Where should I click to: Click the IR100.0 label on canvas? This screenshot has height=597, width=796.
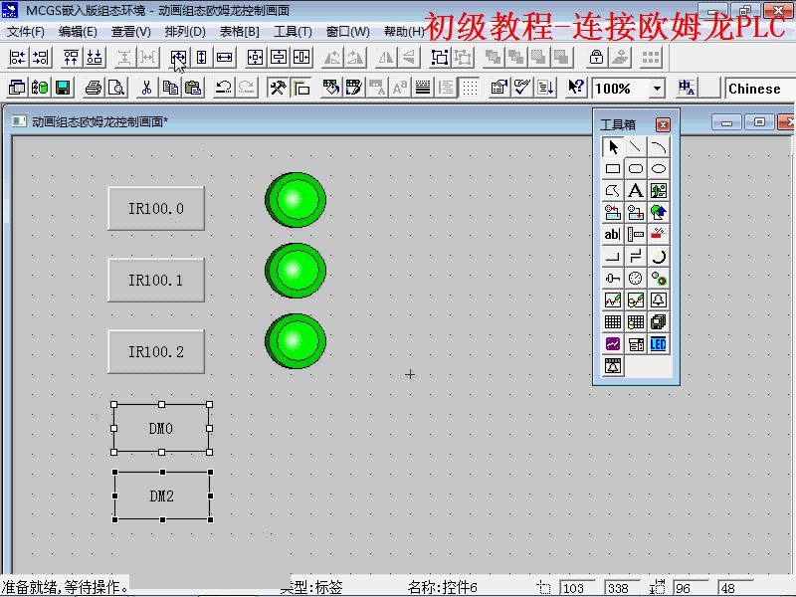point(155,208)
